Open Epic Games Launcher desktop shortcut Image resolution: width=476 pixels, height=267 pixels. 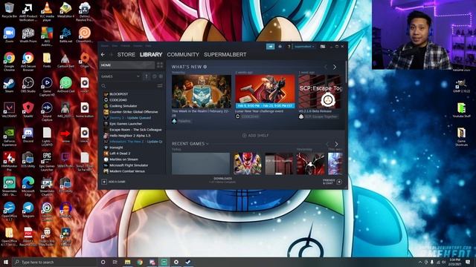(x=47, y=162)
